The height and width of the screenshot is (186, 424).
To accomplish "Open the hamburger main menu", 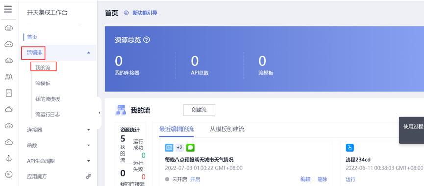I will tap(8, 9).
